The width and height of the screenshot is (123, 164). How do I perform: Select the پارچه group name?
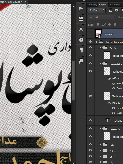pyautogui.click(x=113, y=48)
